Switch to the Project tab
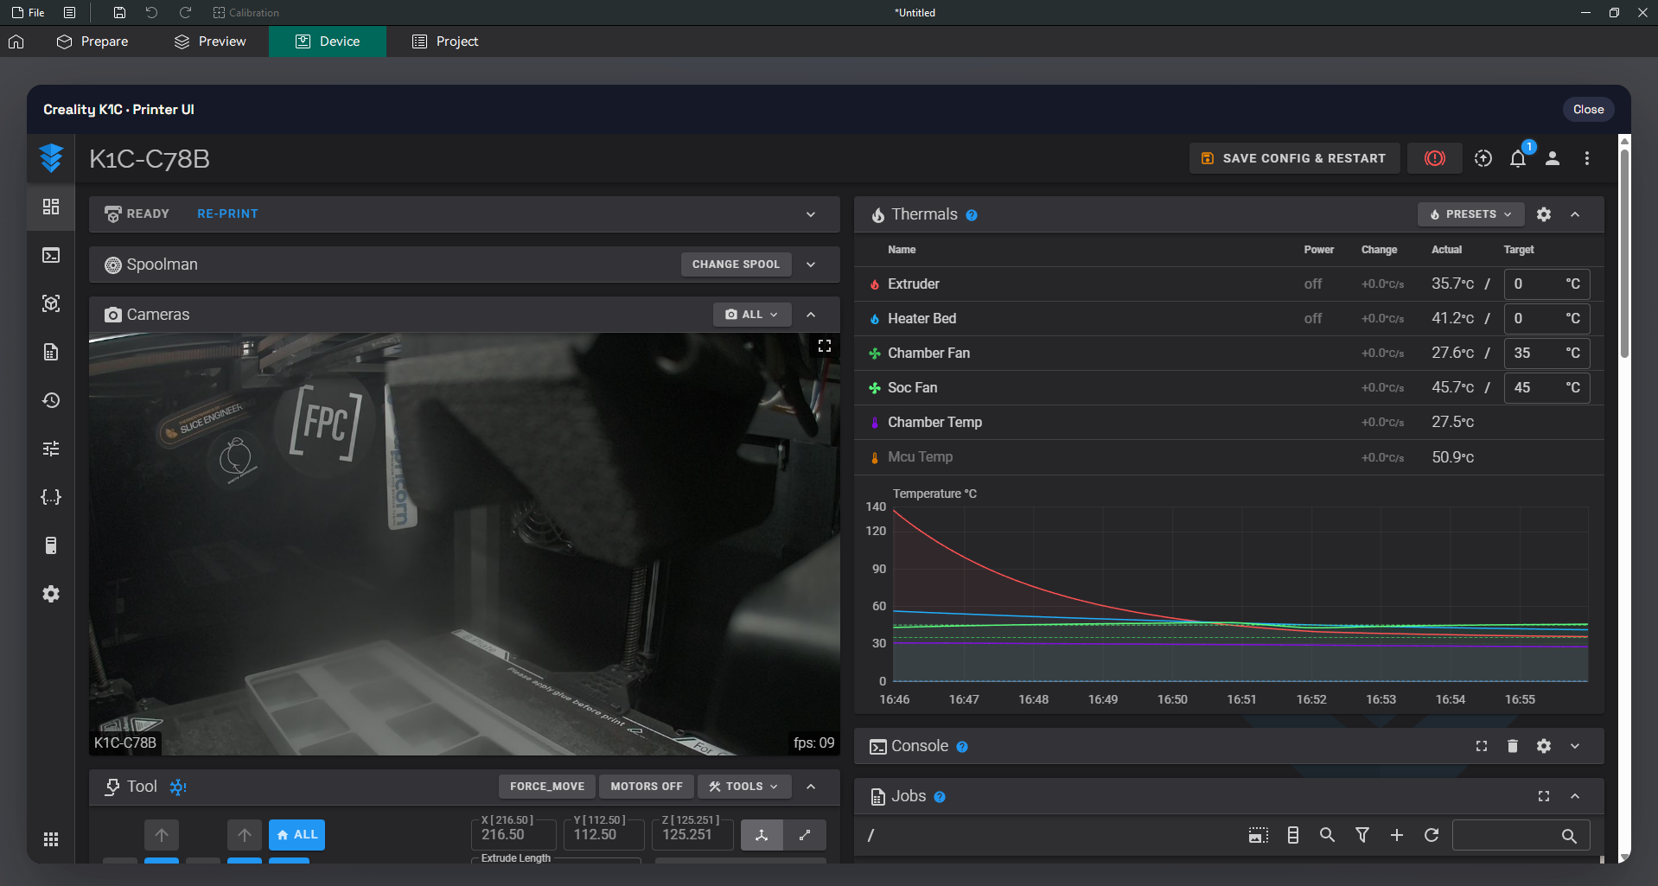This screenshot has width=1658, height=886. tap(445, 41)
